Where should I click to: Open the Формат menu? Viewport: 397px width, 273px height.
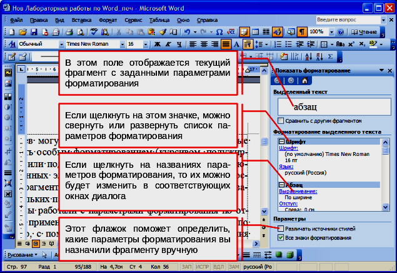click(x=108, y=20)
